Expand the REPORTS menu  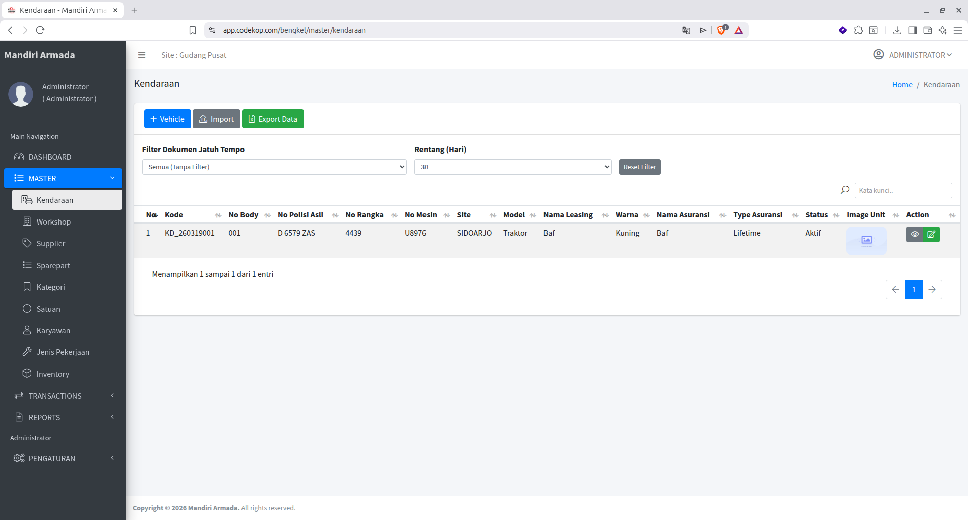[63, 417]
